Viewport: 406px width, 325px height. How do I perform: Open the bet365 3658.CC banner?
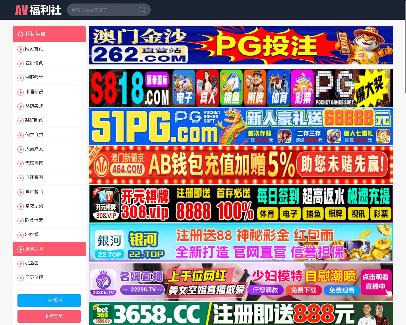pyautogui.click(x=241, y=314)
